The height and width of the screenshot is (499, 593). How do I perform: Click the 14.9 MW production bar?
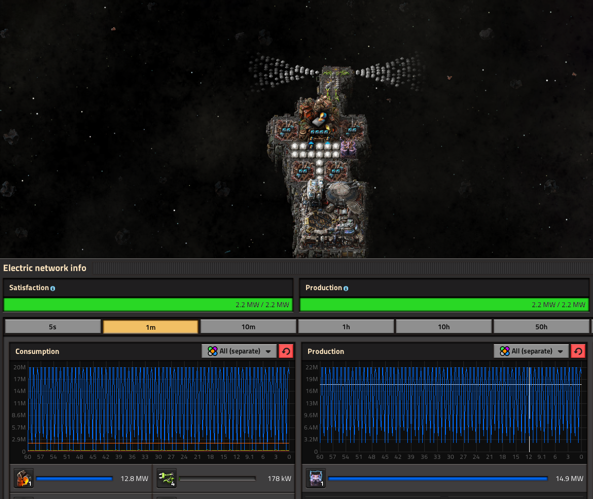pos(438,478)
